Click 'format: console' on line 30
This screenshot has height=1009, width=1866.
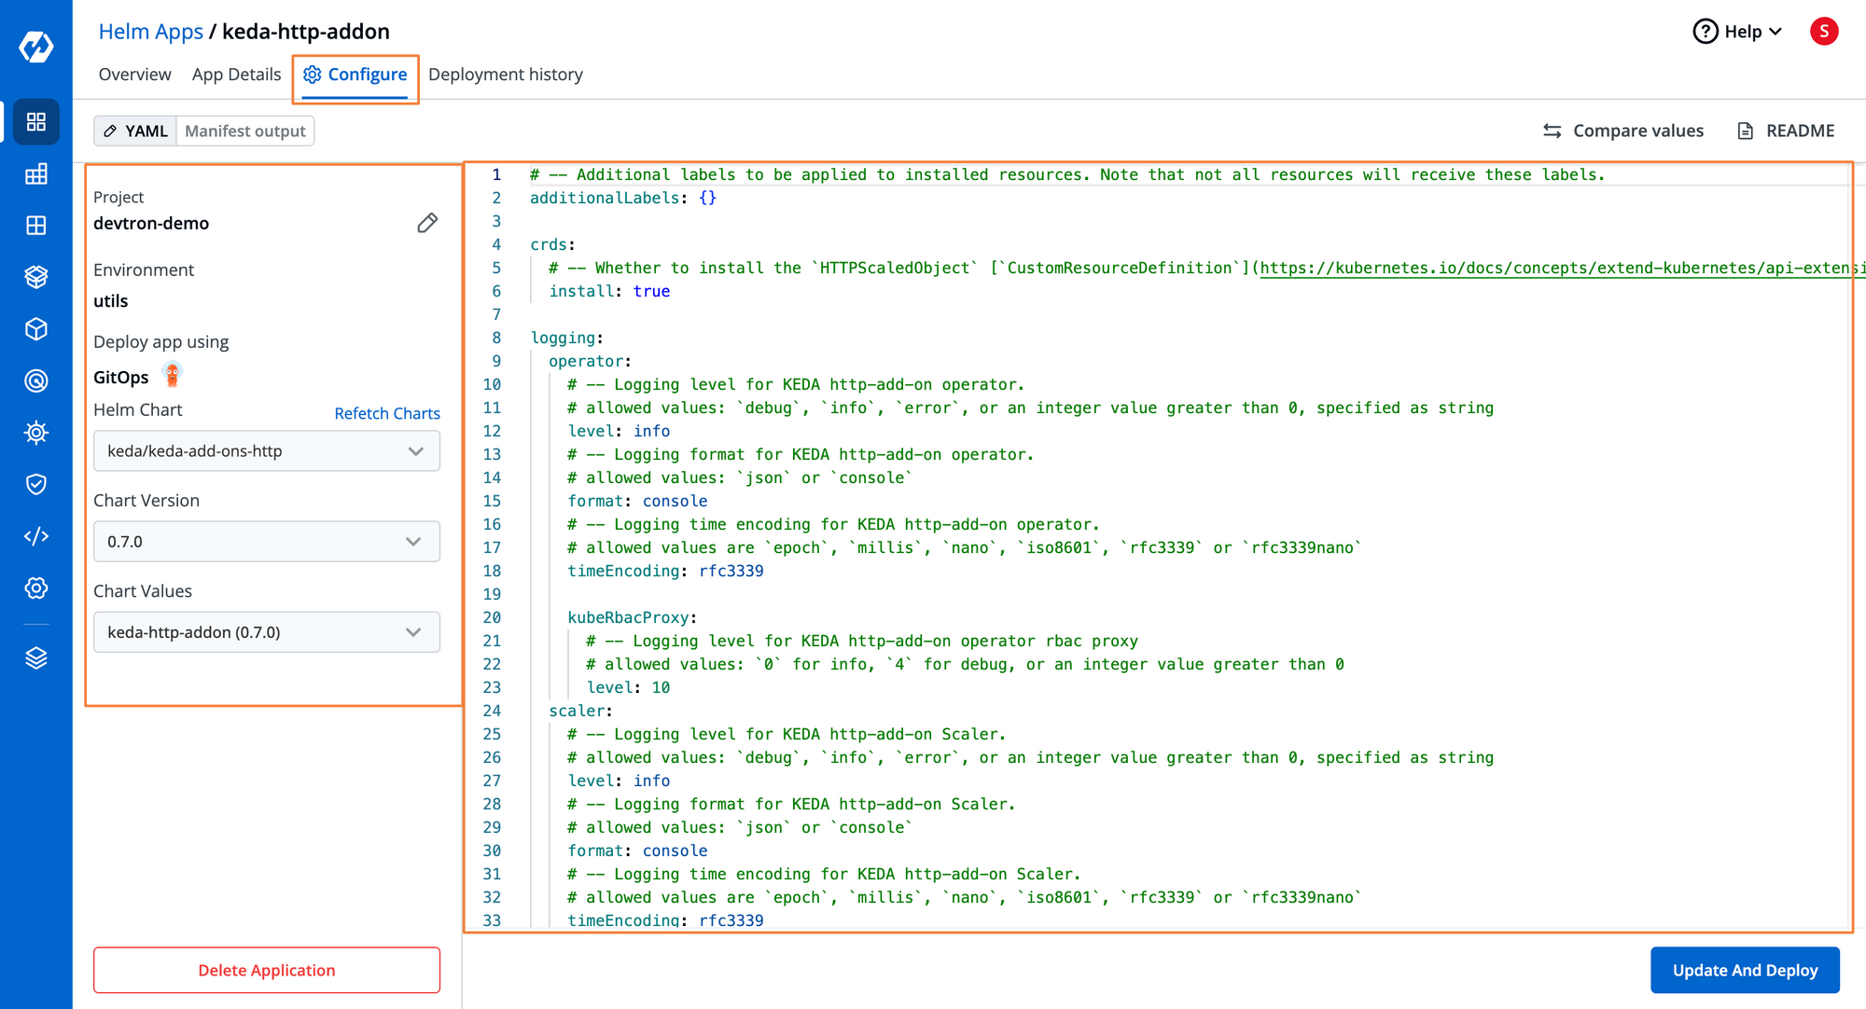coord(637,851)
